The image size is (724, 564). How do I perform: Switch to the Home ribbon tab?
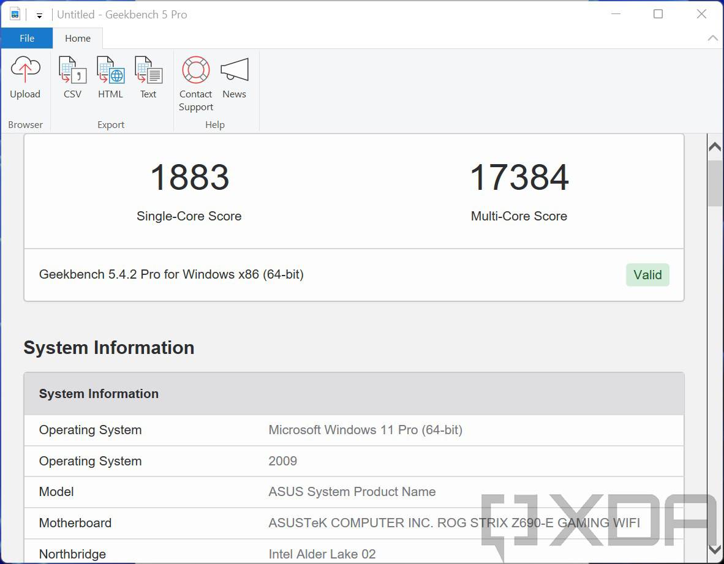(78, 37)
